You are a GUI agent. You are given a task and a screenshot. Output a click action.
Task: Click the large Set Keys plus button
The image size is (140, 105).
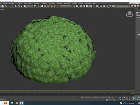coord(134,98)
